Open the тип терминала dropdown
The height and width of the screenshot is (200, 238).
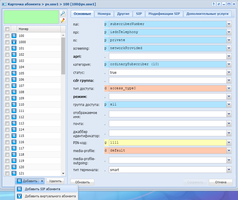(x=229, y=170)
